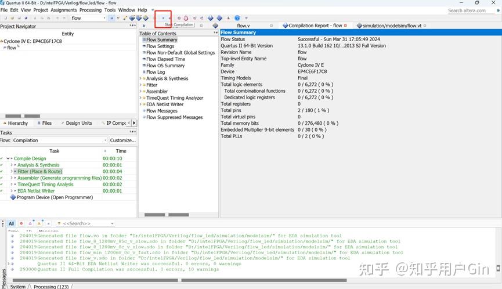This screenshot has height=289, width=502.
Task: Click the Redo toolbar icon
Action: (64, 18)
